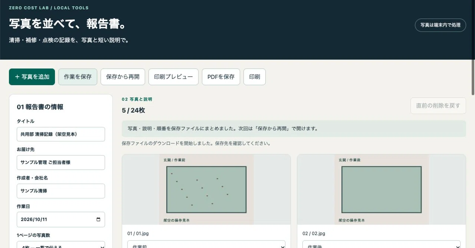Click the 写真は端末内で処理 badge
The height and width of the screenshot is (248, 475).
pos(440,25)
